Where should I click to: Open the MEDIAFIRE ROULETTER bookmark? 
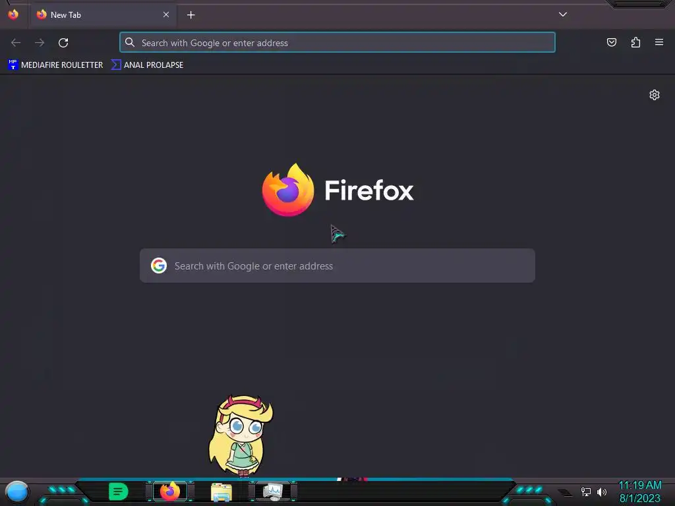55,65
